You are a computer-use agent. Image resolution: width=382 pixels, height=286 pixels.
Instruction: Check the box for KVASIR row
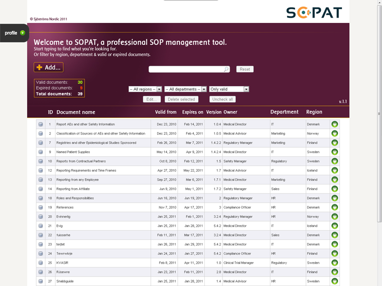[41, 263]
